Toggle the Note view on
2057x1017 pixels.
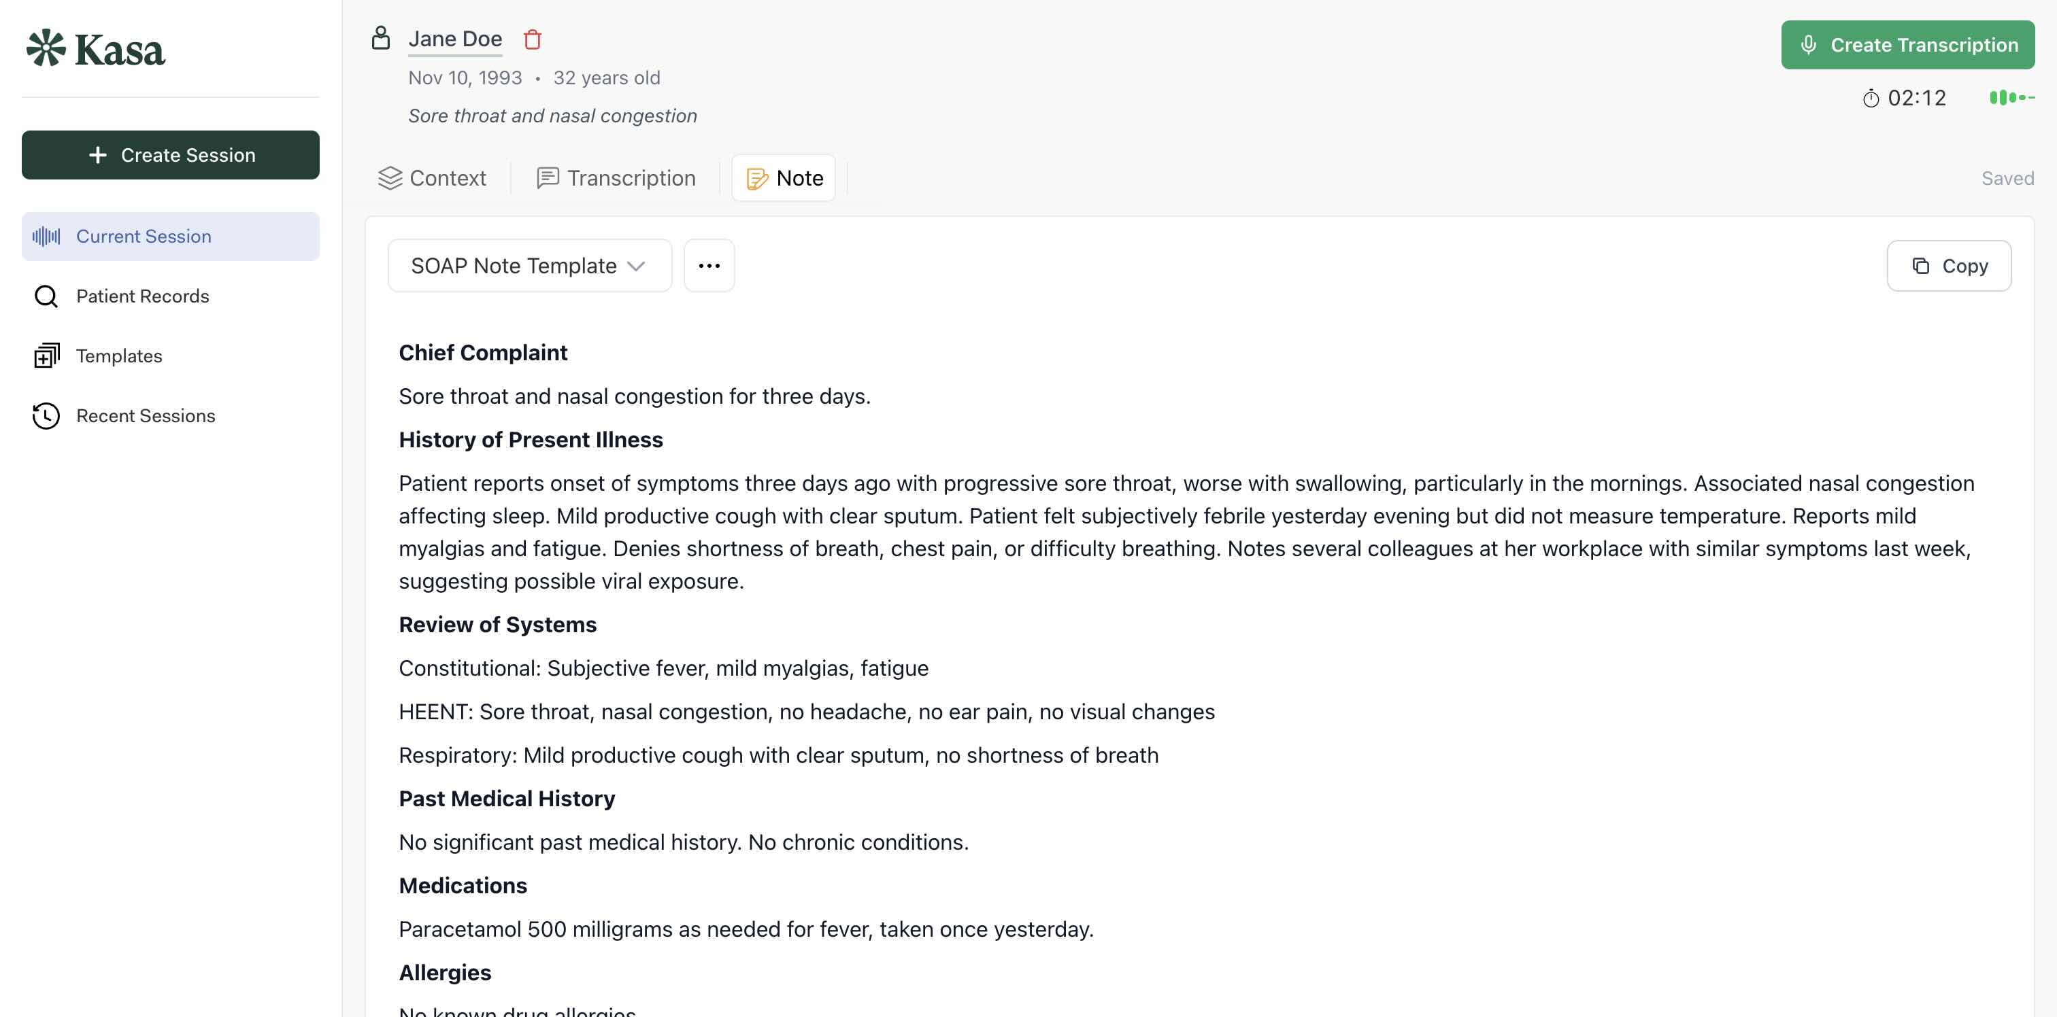tap(784, 177)
